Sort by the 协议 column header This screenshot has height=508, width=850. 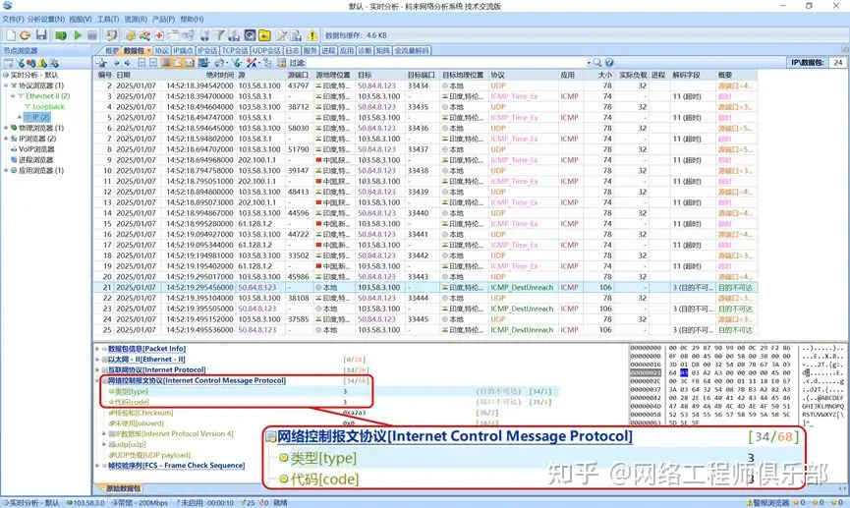[x=498, y=74]
